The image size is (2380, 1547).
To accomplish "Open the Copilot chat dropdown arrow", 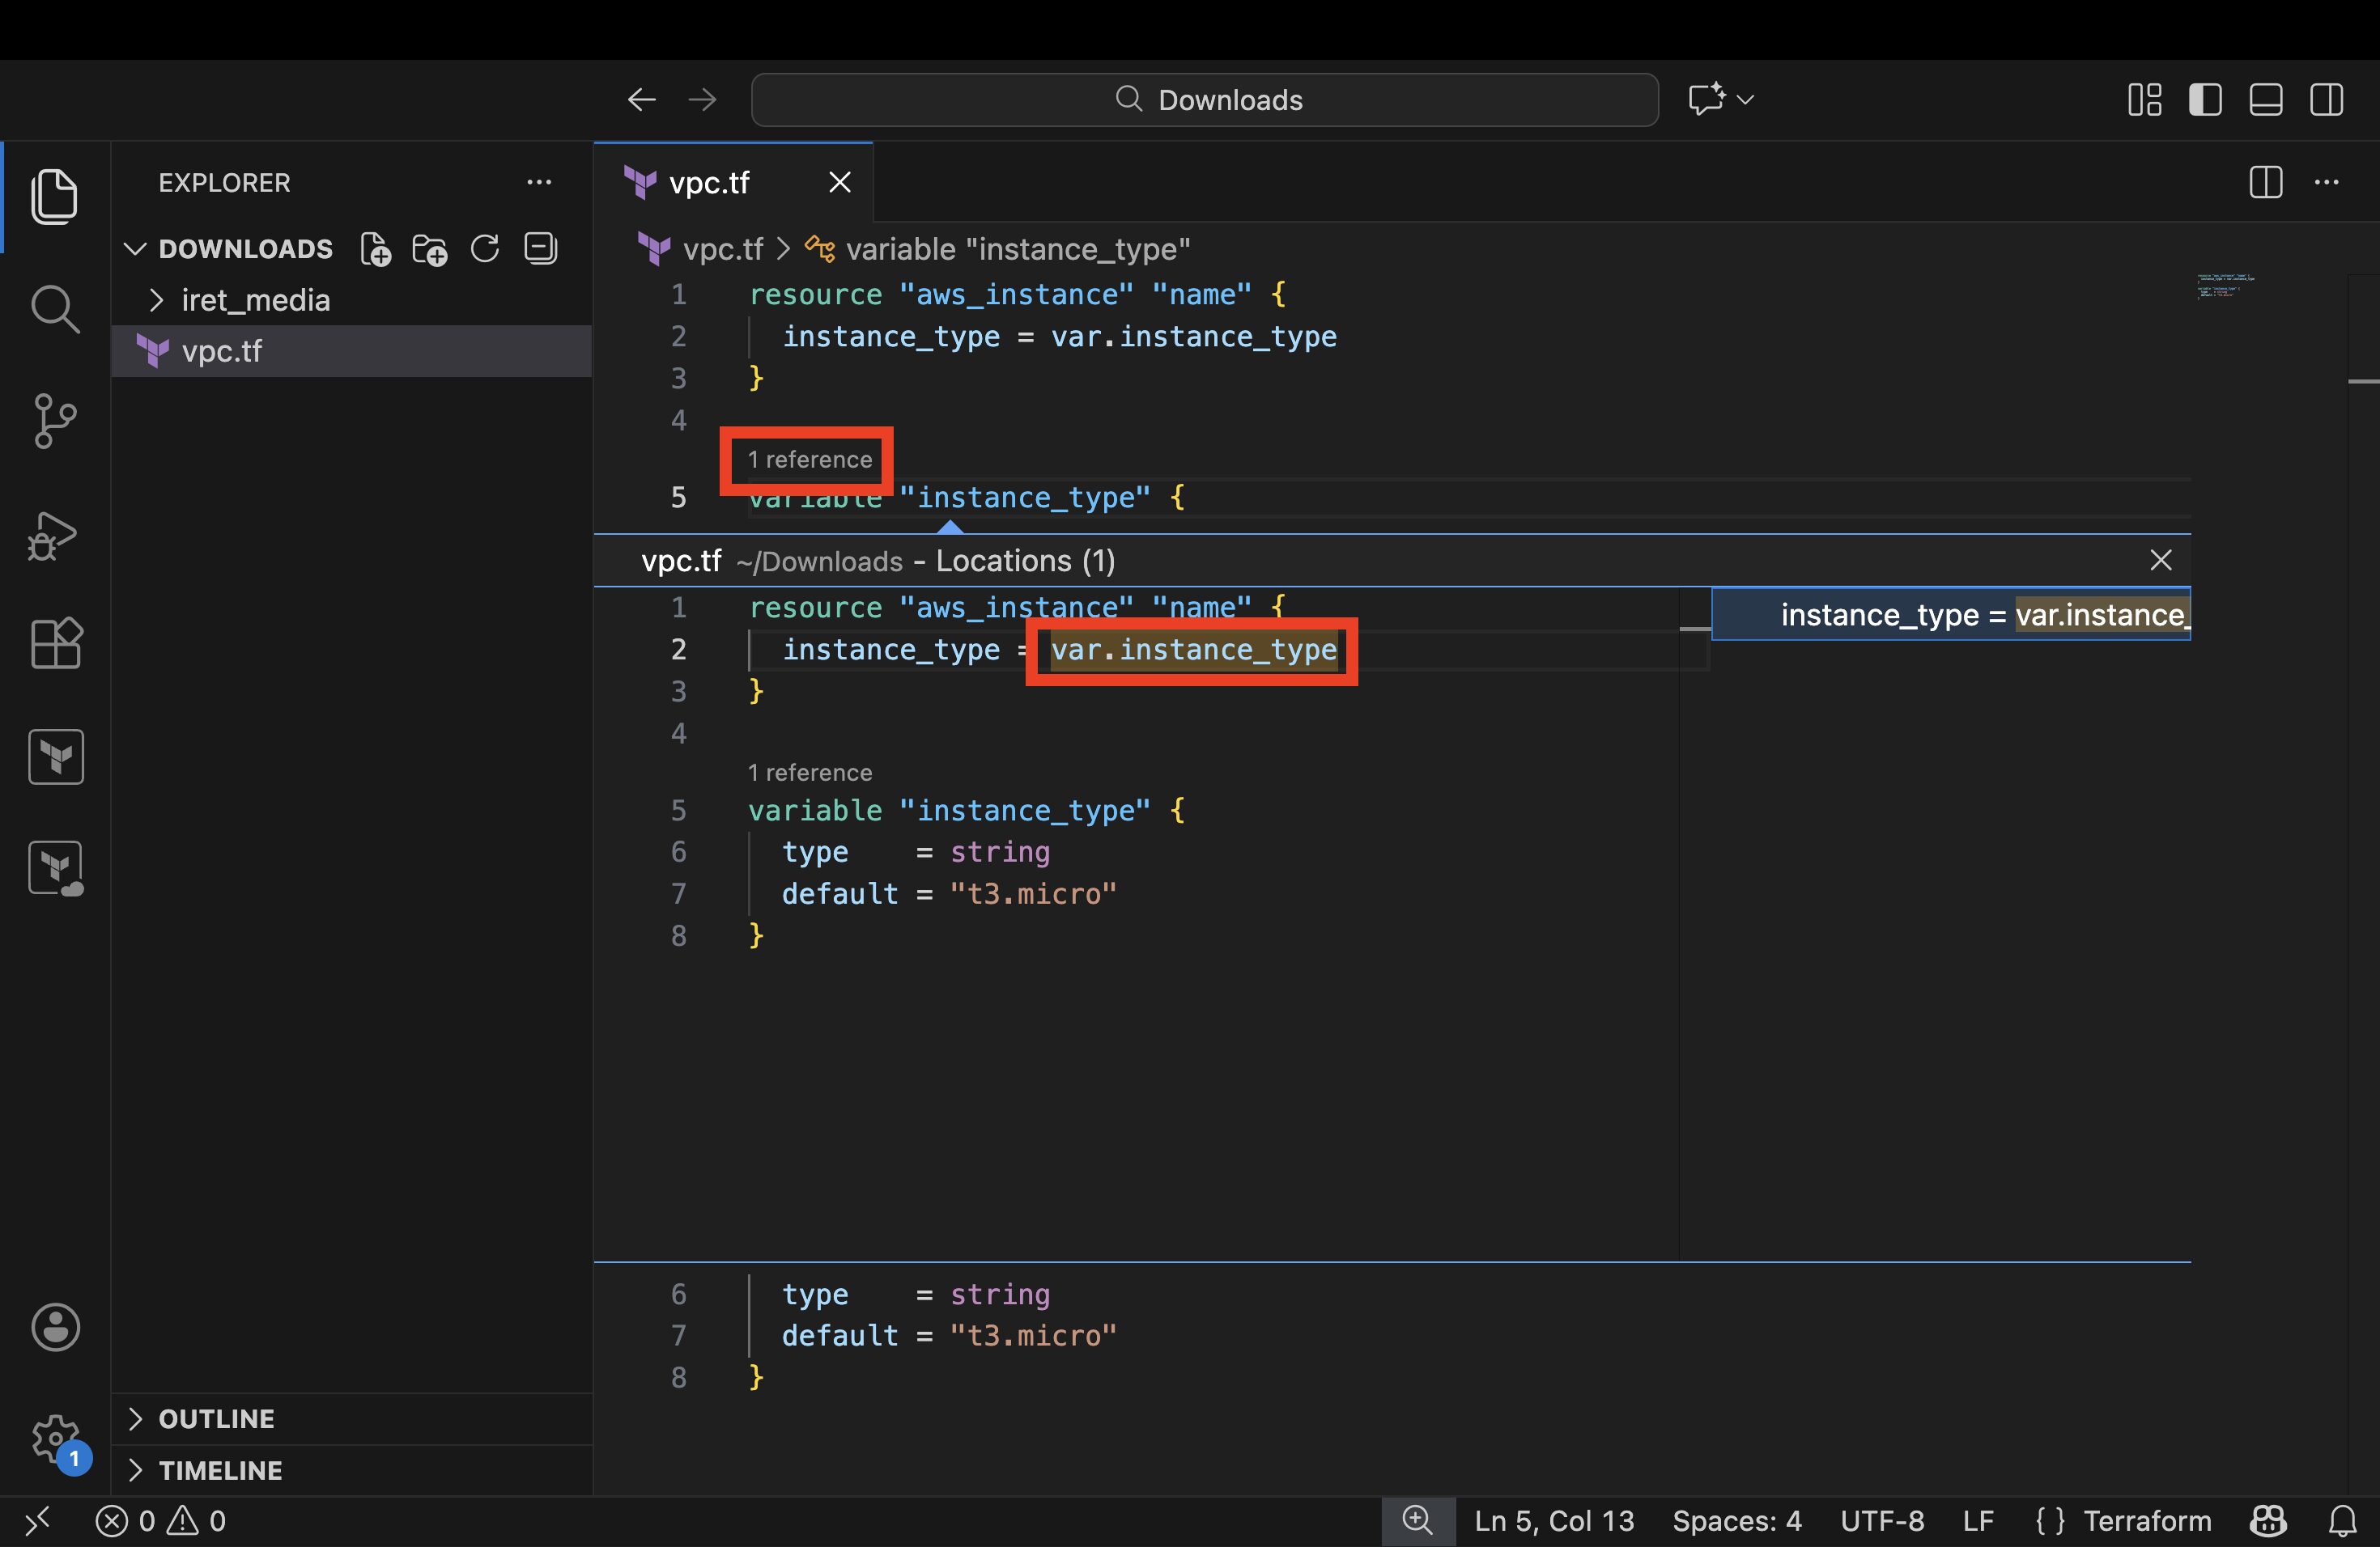I will [x=1746, y=100].
